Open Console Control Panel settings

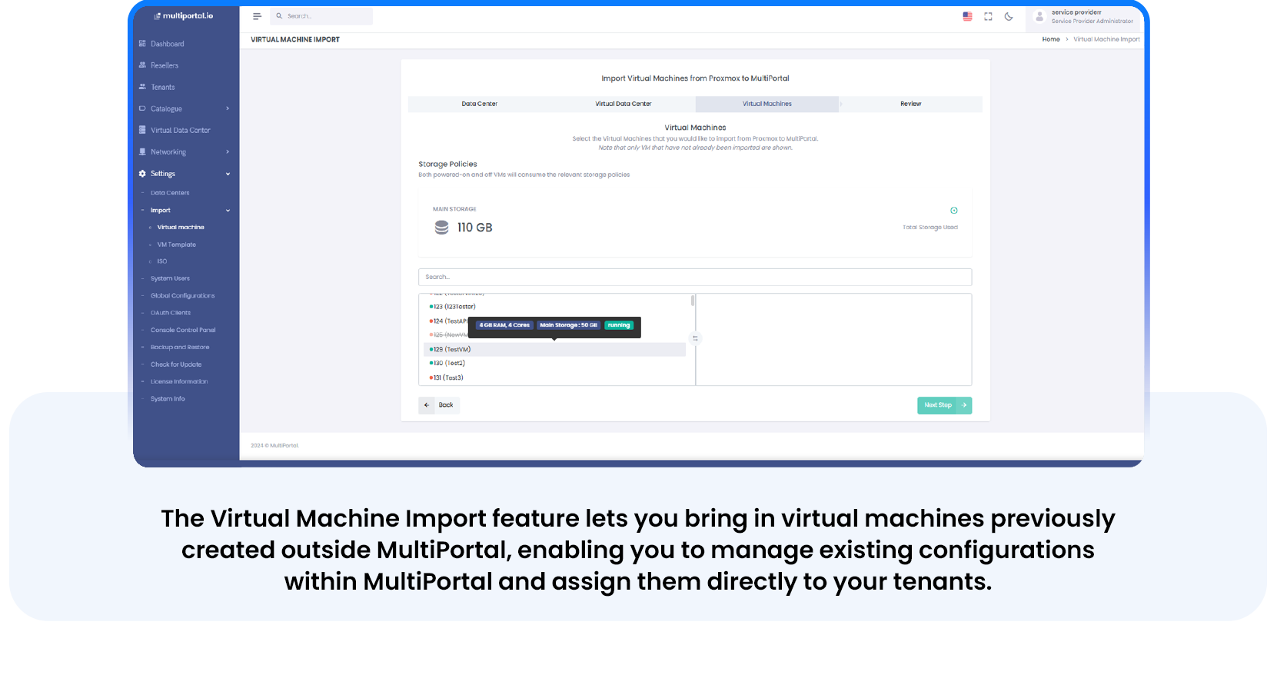(183, 330)
